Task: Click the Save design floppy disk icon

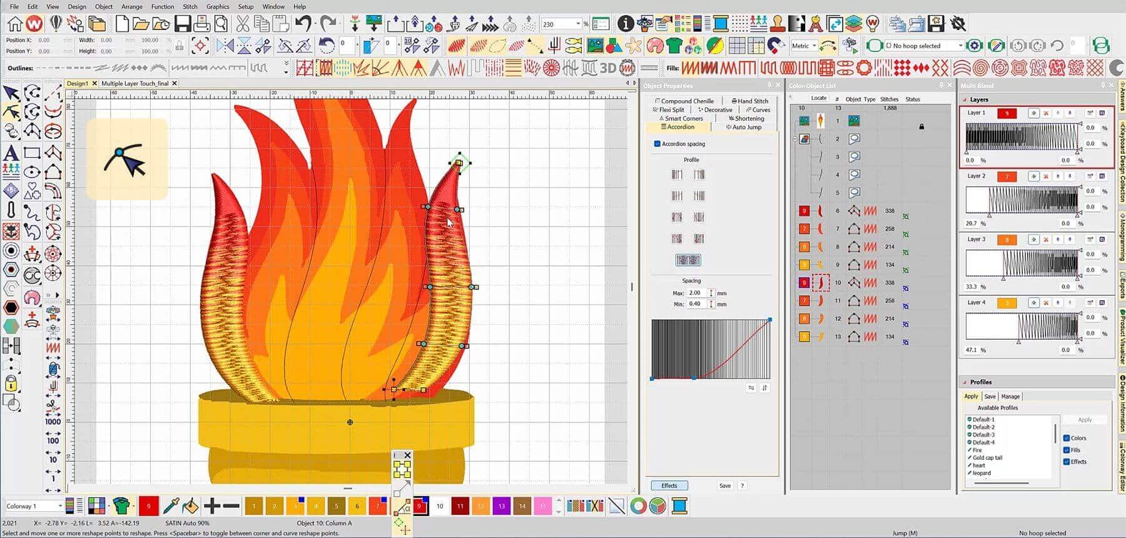Action: click(x=182, y=24)
